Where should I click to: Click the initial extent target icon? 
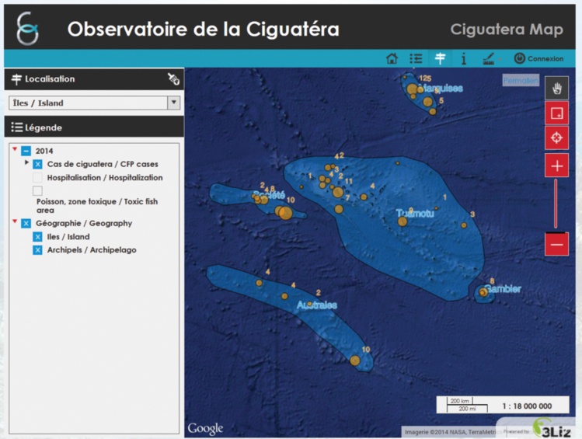556,138
